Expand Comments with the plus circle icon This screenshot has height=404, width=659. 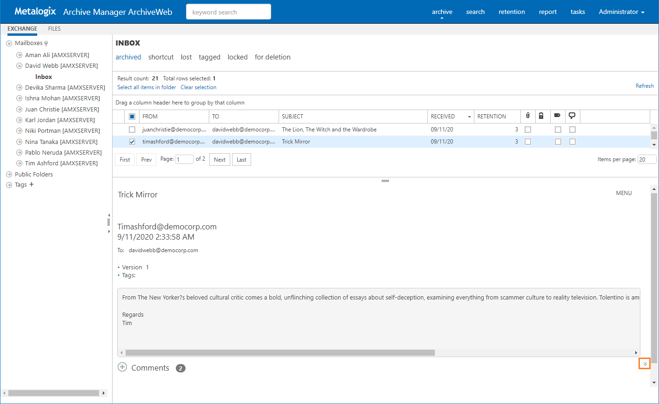click(122, 367)
